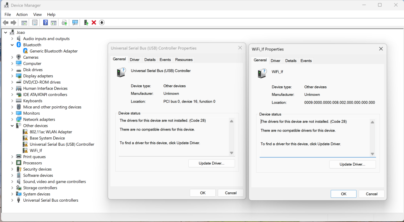Open Events tab in WiFi_If Properties
The height and width of the screenshot is (222, 404).
click(306, 61)
